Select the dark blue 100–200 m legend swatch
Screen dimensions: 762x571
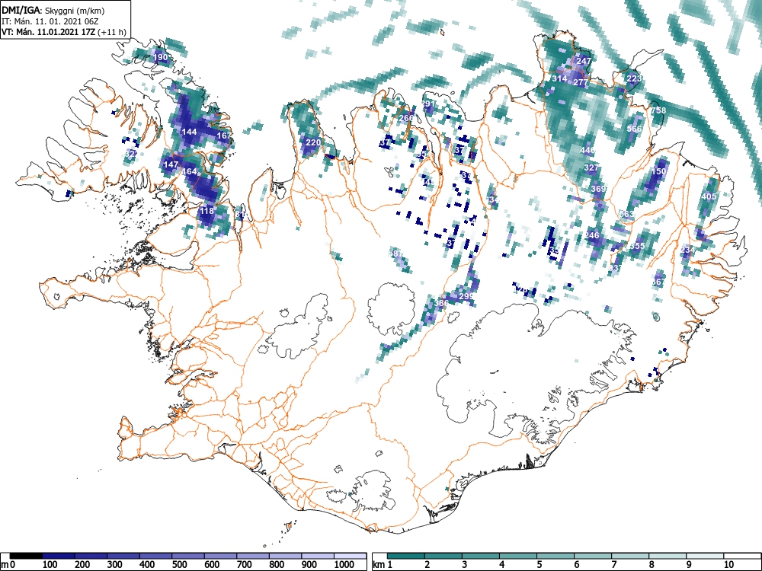59,556
